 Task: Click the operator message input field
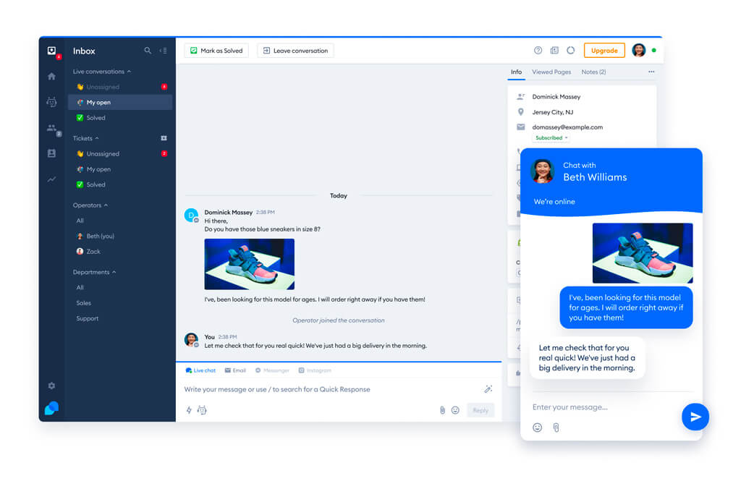[x=331, y=389]
